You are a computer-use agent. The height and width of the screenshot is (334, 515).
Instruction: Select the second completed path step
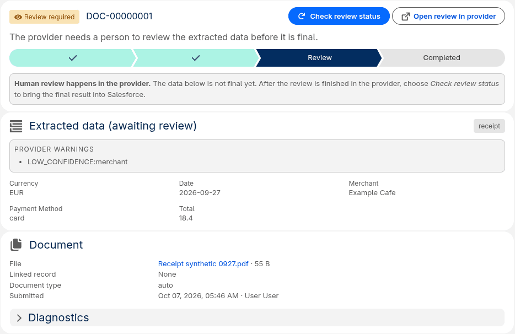click(x=196, y=58)
